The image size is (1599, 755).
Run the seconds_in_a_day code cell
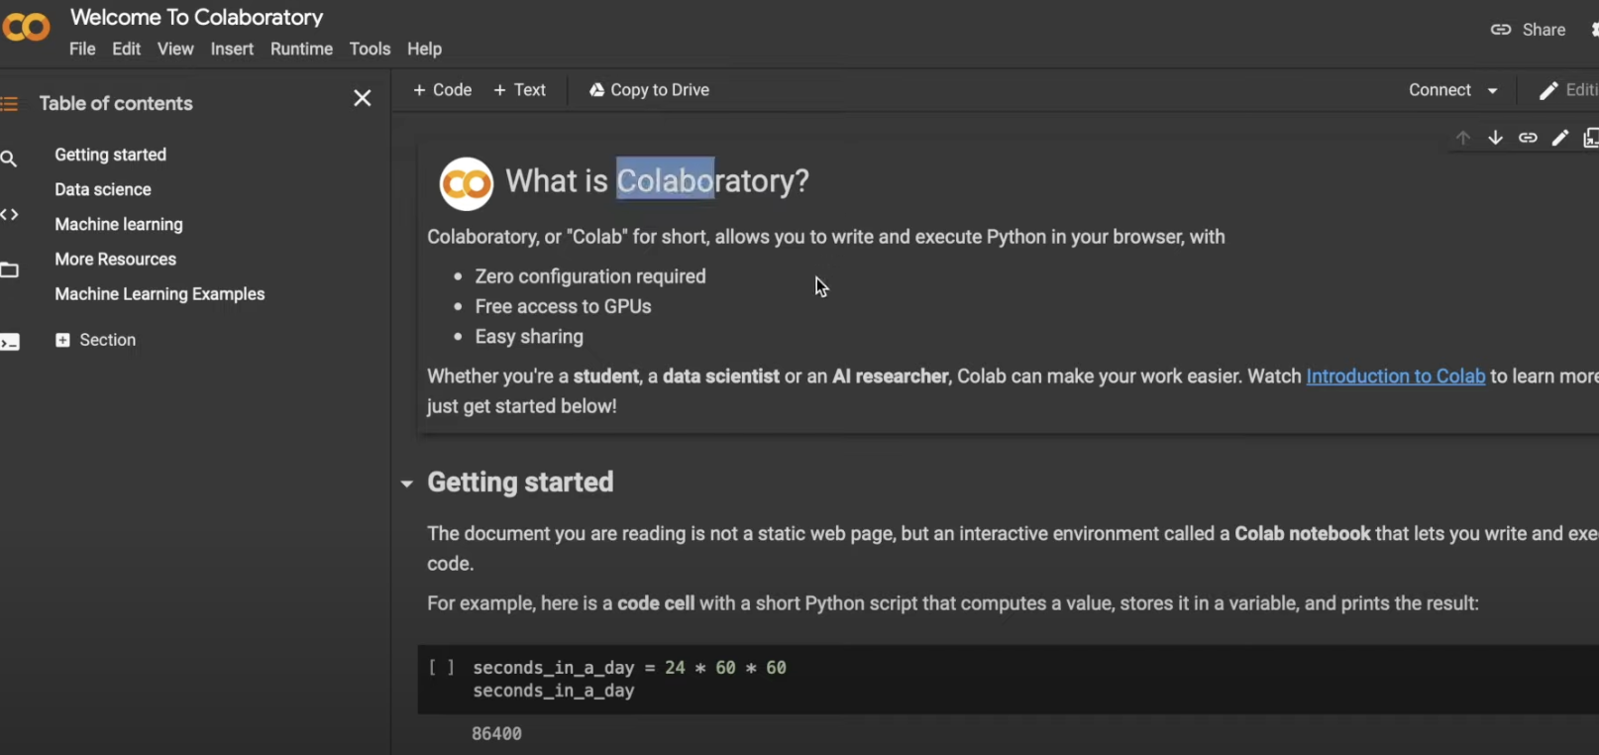click(x=441, y=668)
